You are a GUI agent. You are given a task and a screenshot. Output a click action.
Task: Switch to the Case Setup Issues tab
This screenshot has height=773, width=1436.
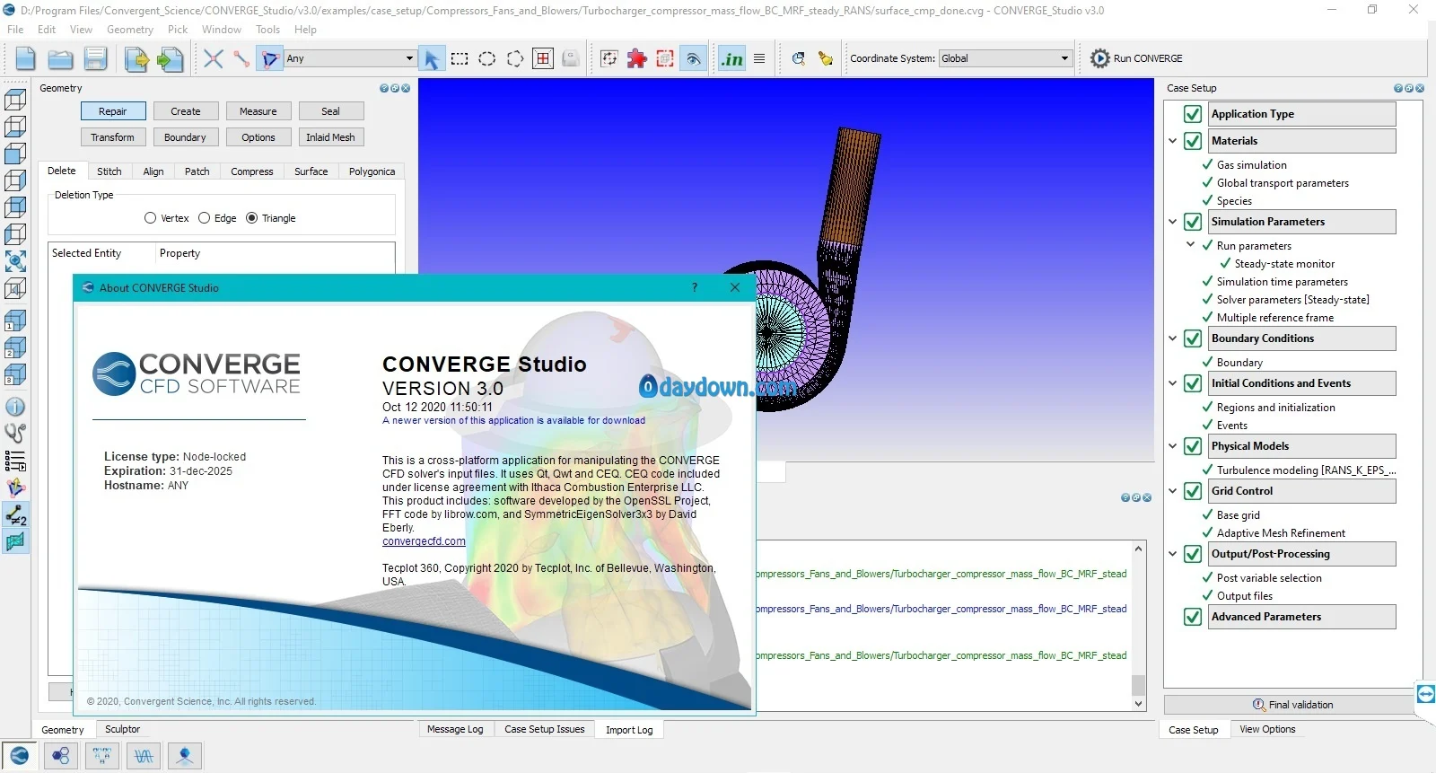tap(544, 730)
